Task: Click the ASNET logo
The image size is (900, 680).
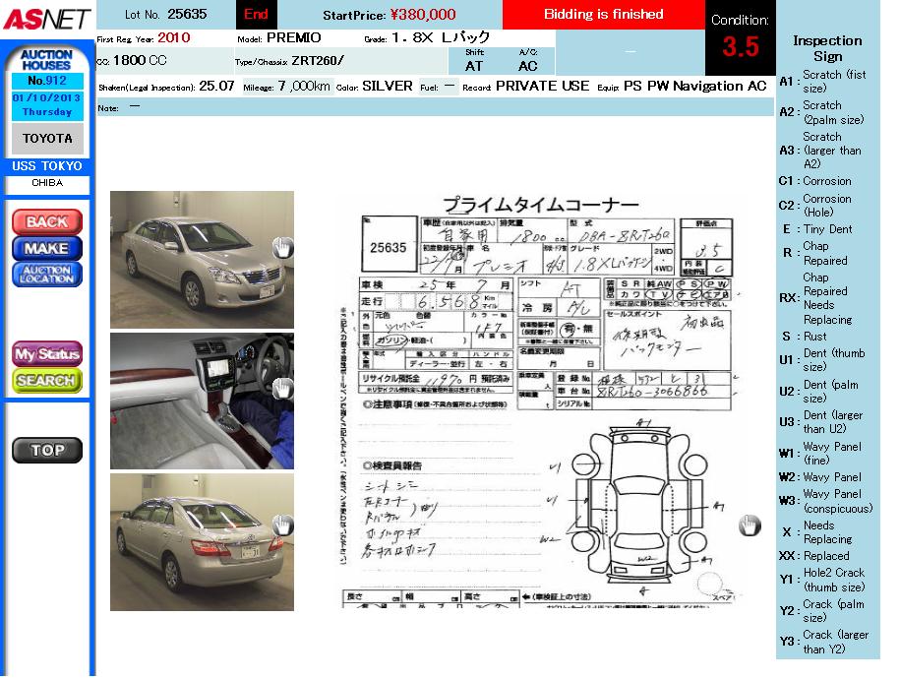Action: (x=46, y=19)
